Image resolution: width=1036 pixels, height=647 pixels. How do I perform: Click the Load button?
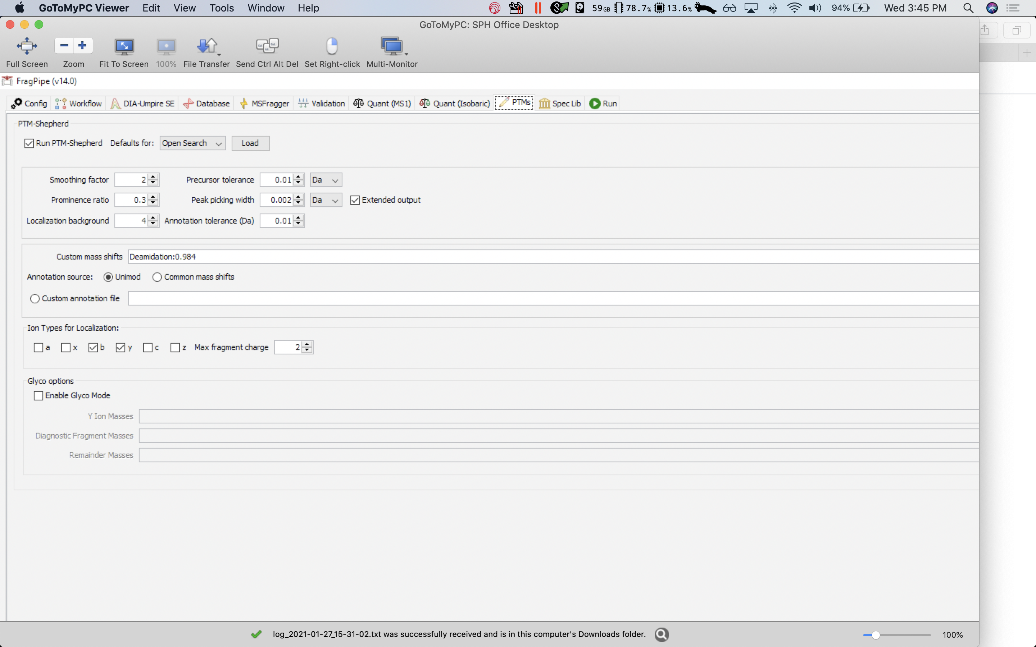point(250,143)
